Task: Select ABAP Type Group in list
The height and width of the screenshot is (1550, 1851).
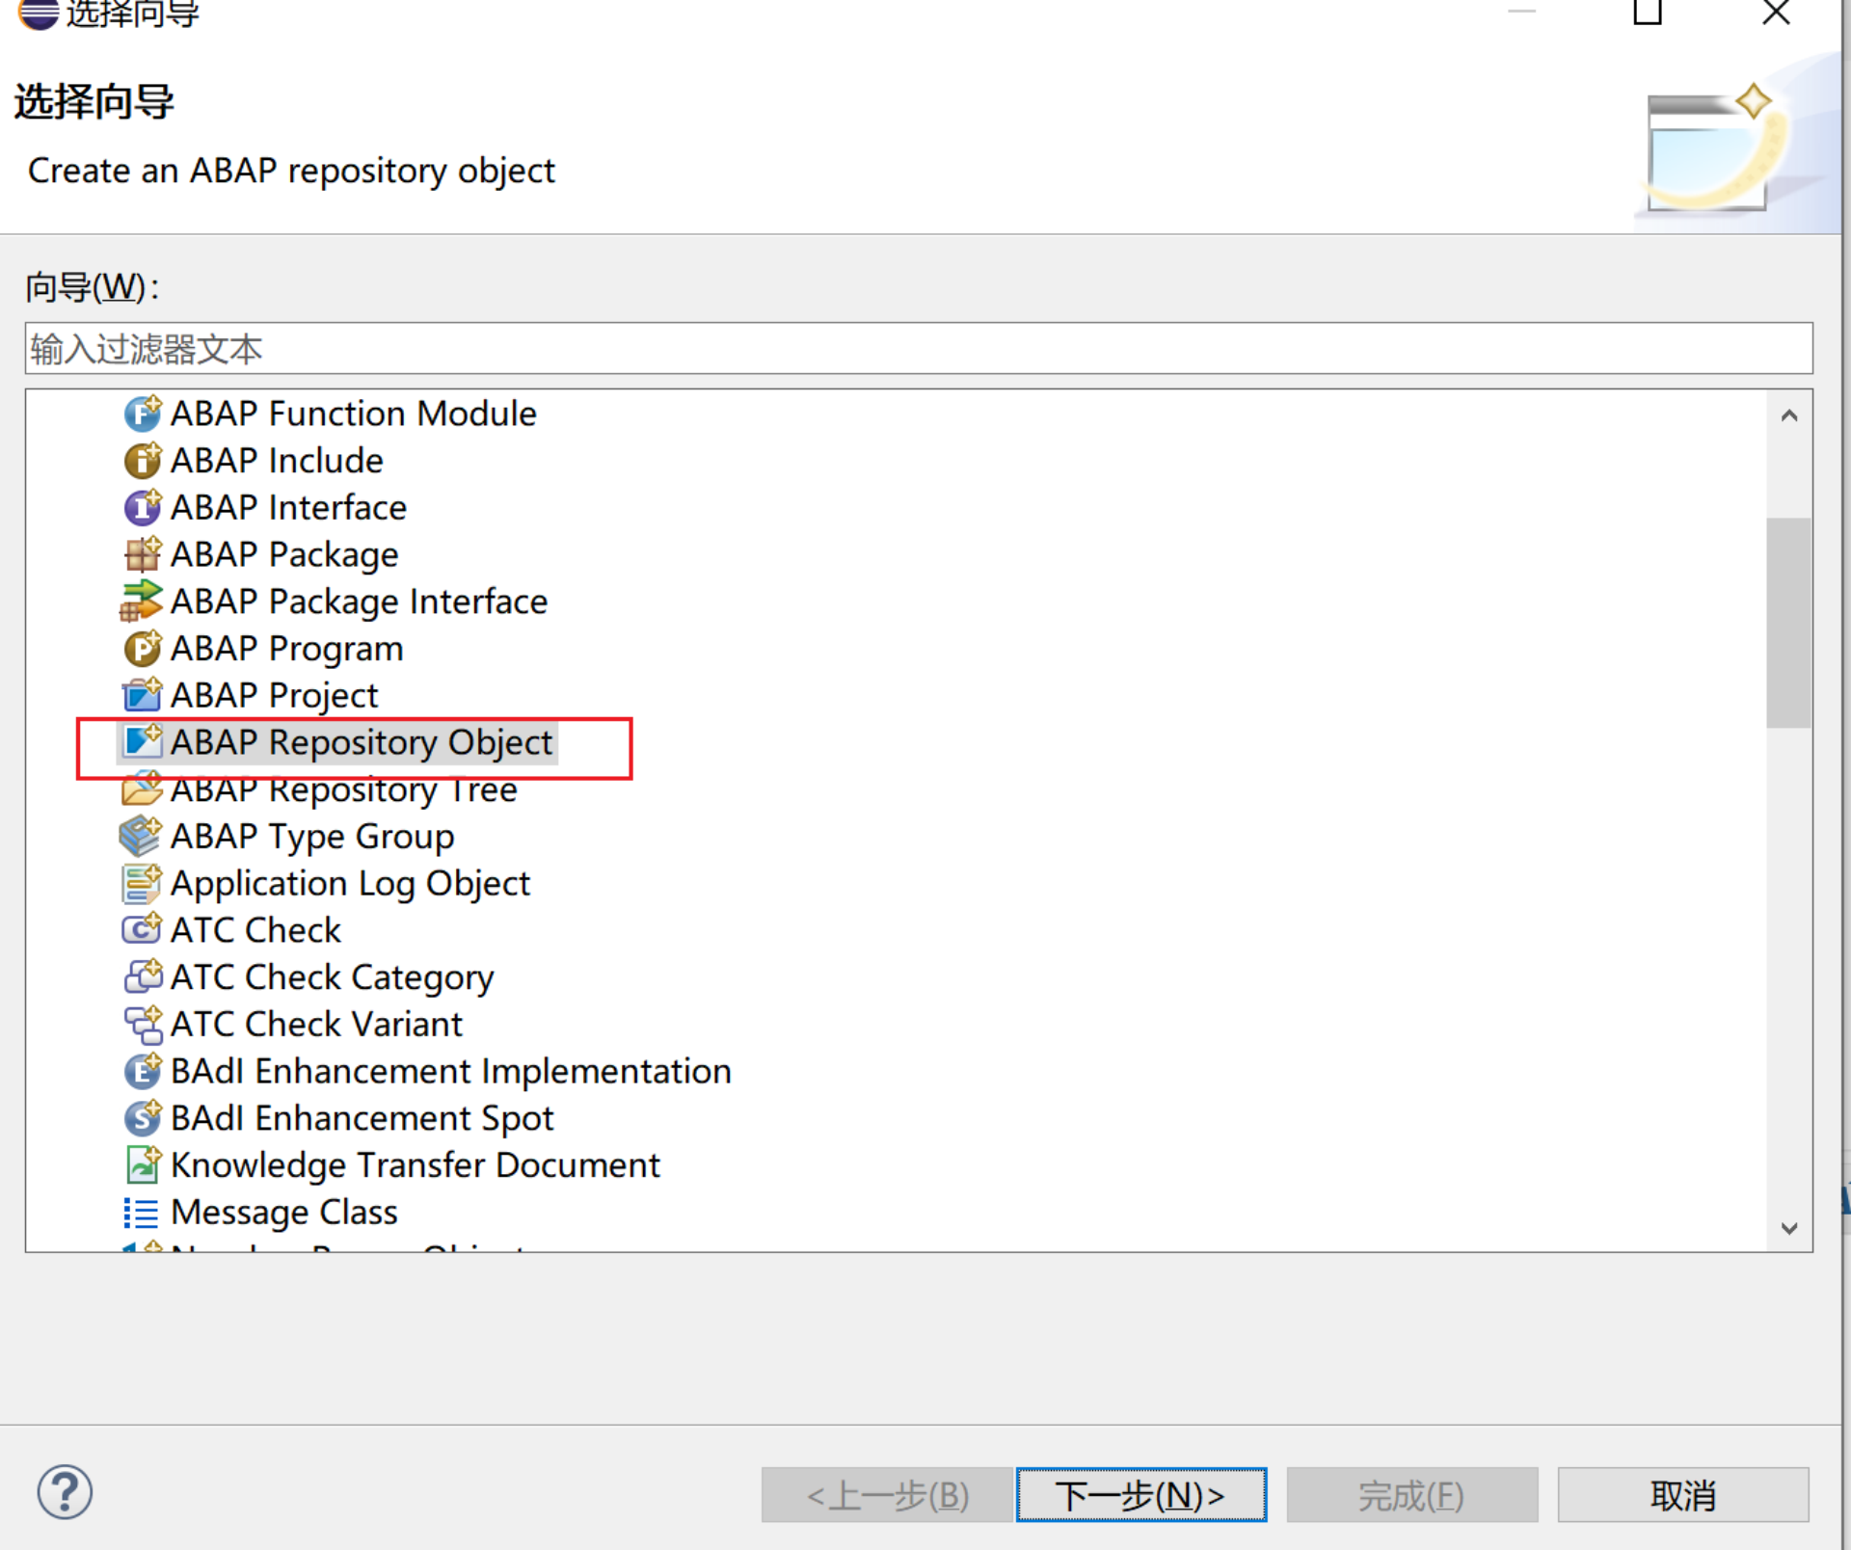Action: pos(311,836)
